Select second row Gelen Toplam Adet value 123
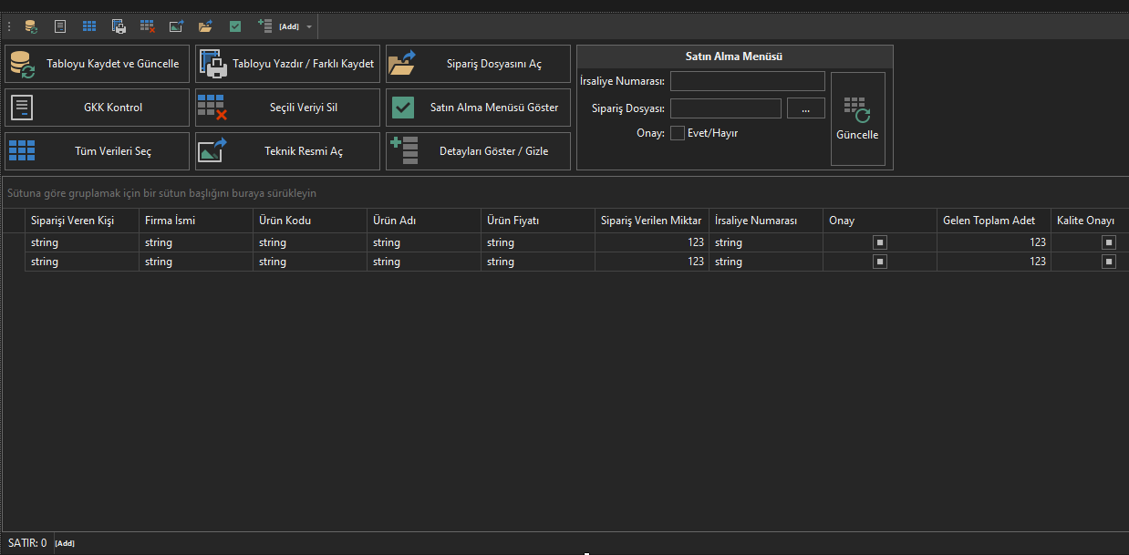Screen dimensions: 1129x555 (1038, 262)
